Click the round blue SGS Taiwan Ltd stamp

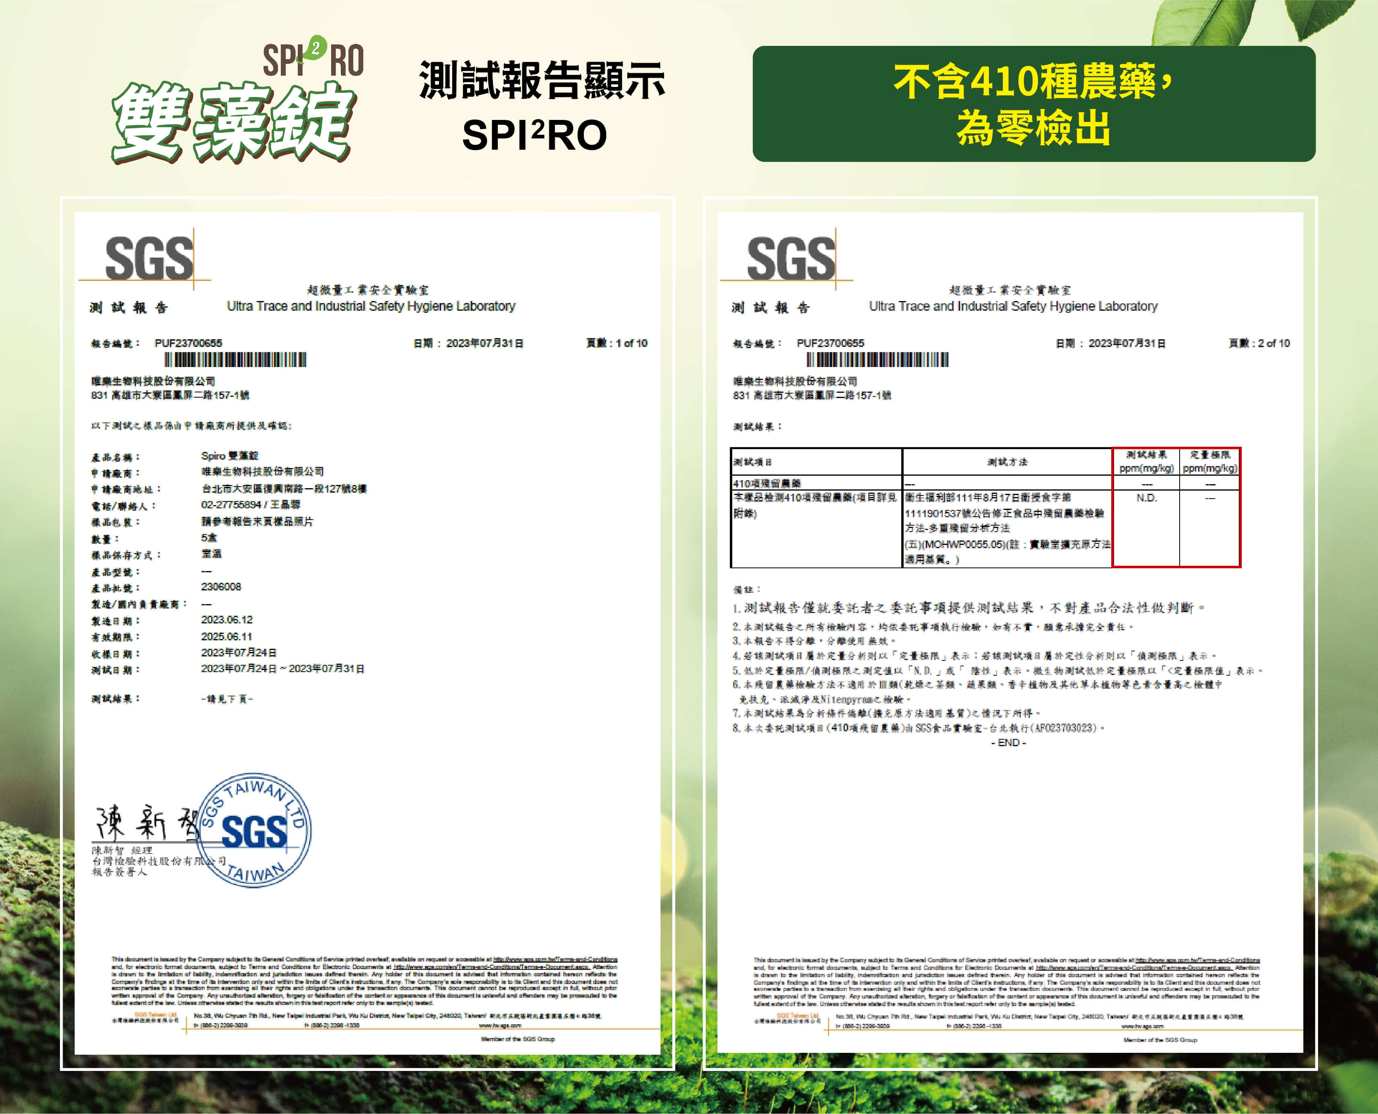[x=254, y=830]
